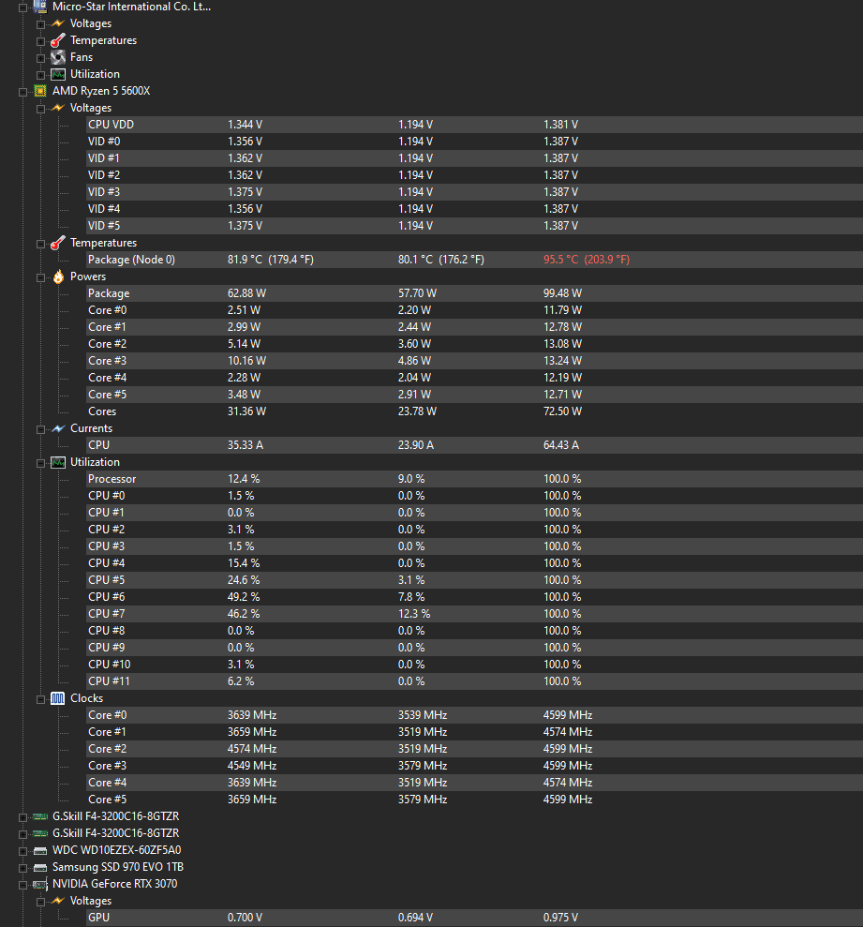863x927 pixels.
Task: Click the Currents icon
Action: (57, 428)
